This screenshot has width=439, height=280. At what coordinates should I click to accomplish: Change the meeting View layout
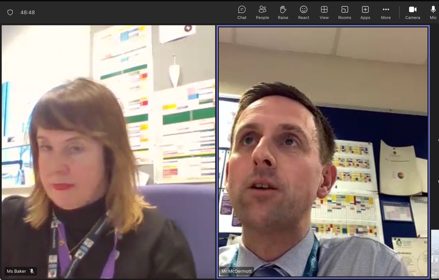tap(324, 12)
